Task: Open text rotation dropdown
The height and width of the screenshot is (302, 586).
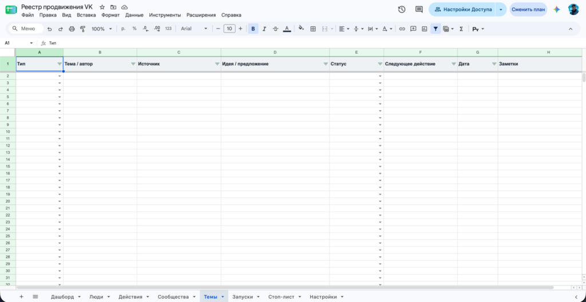Action: 387,29
